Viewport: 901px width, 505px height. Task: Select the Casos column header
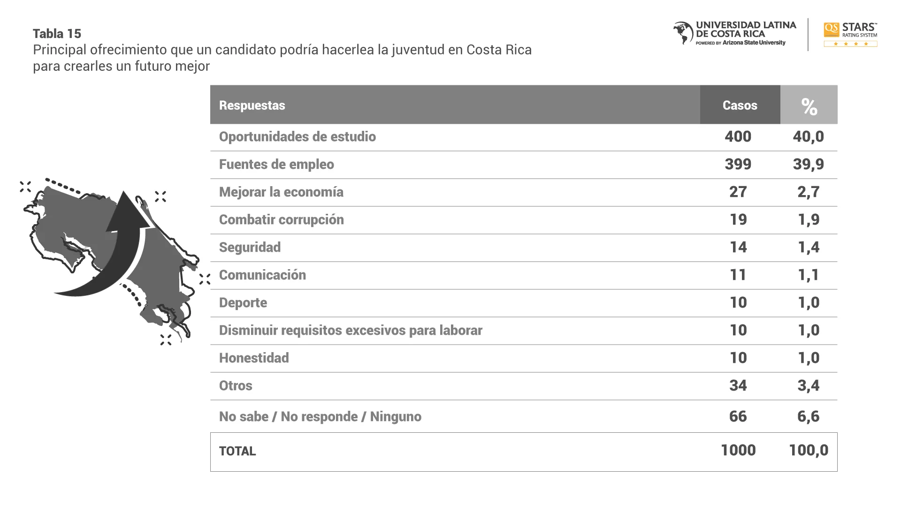740,105
